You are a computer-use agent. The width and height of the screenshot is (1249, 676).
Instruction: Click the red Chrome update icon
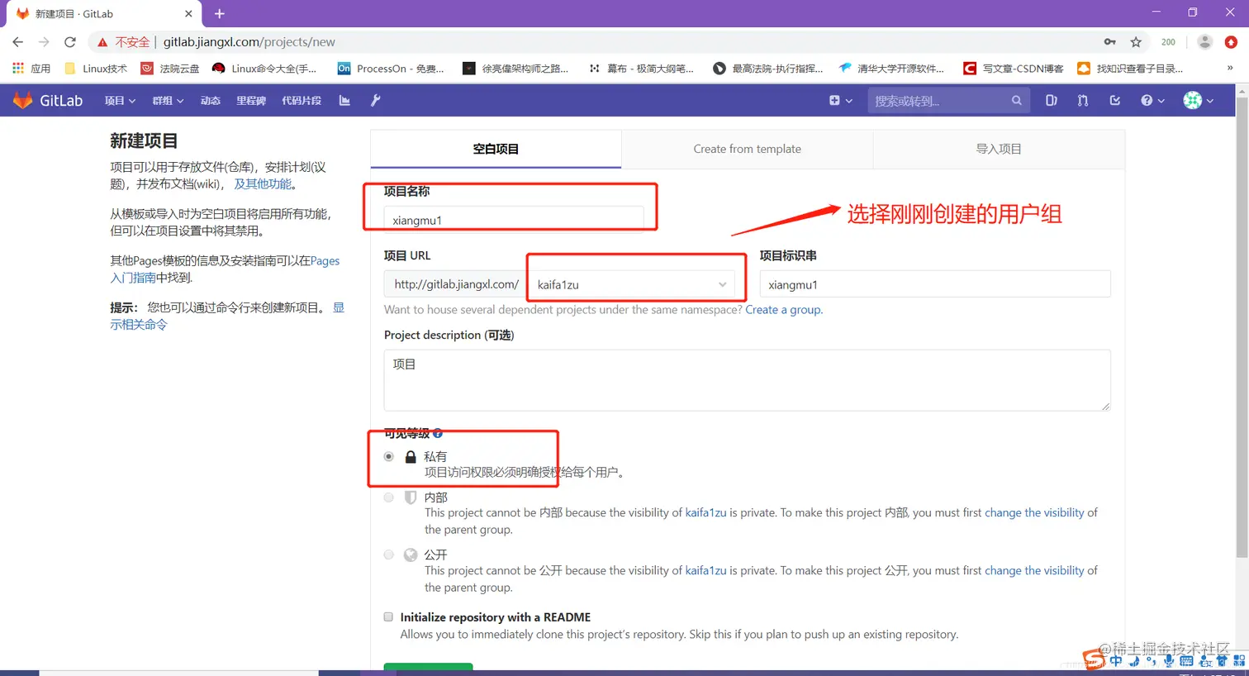[1231, 41]
